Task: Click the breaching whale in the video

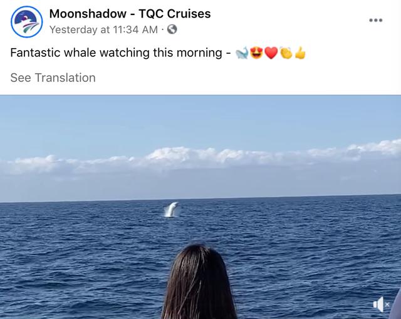Action: click(171, 210)
